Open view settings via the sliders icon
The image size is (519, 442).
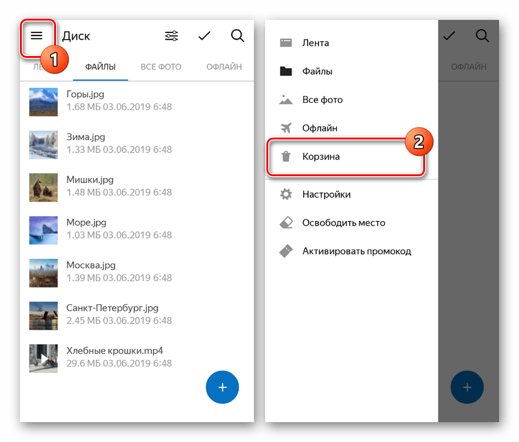[171, 36]
